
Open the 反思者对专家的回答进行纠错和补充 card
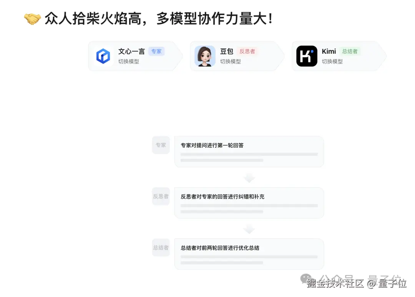point(249,203)
